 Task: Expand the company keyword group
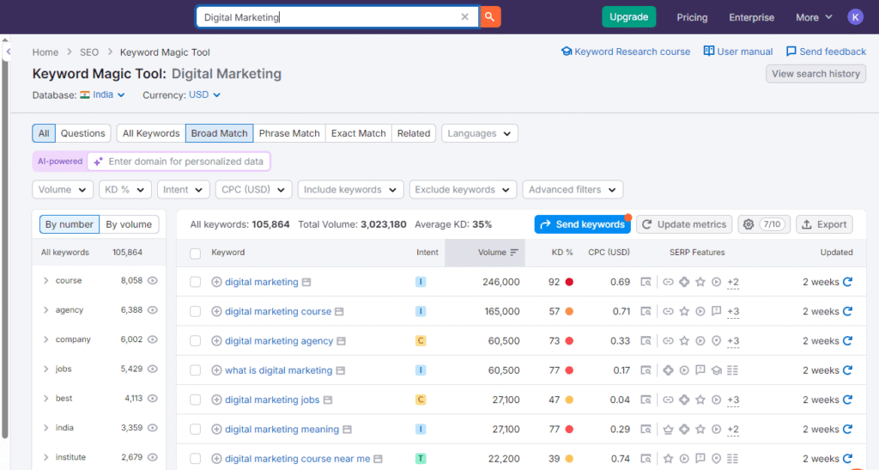tap(46, 339)
